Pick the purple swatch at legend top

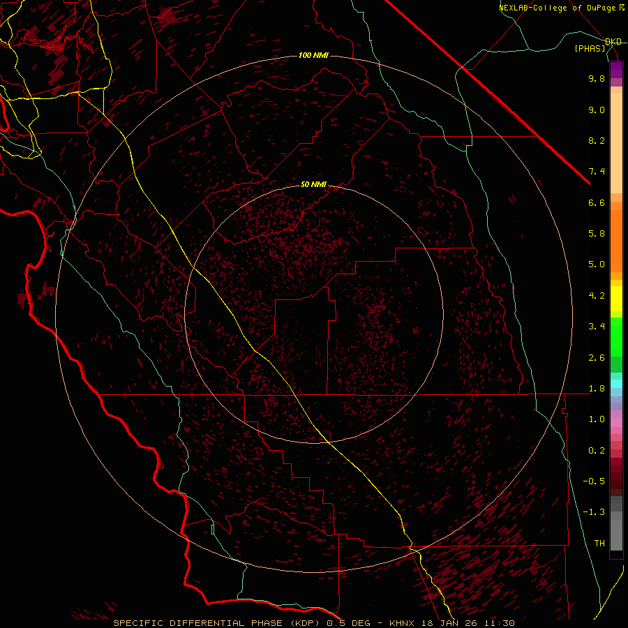[616, 70]
